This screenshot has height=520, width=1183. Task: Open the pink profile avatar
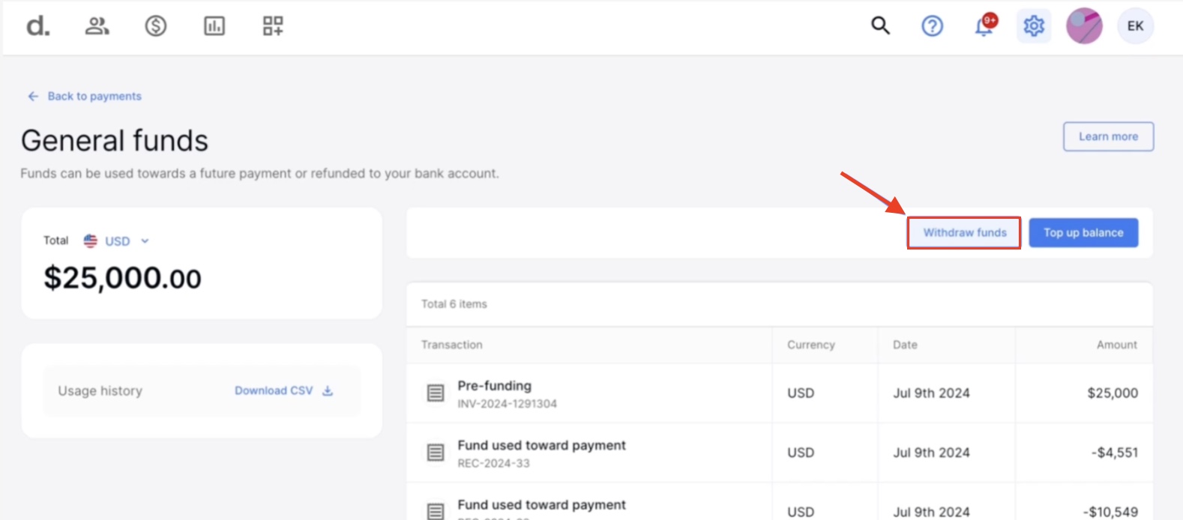coord(1084,25)
